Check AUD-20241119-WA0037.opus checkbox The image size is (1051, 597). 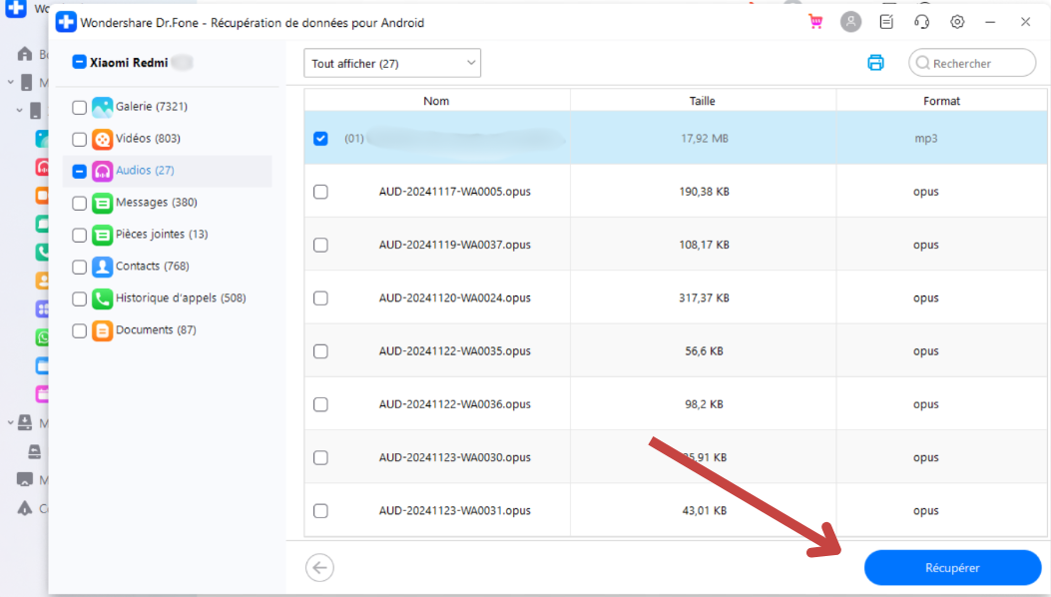click(x=320, y=245)
